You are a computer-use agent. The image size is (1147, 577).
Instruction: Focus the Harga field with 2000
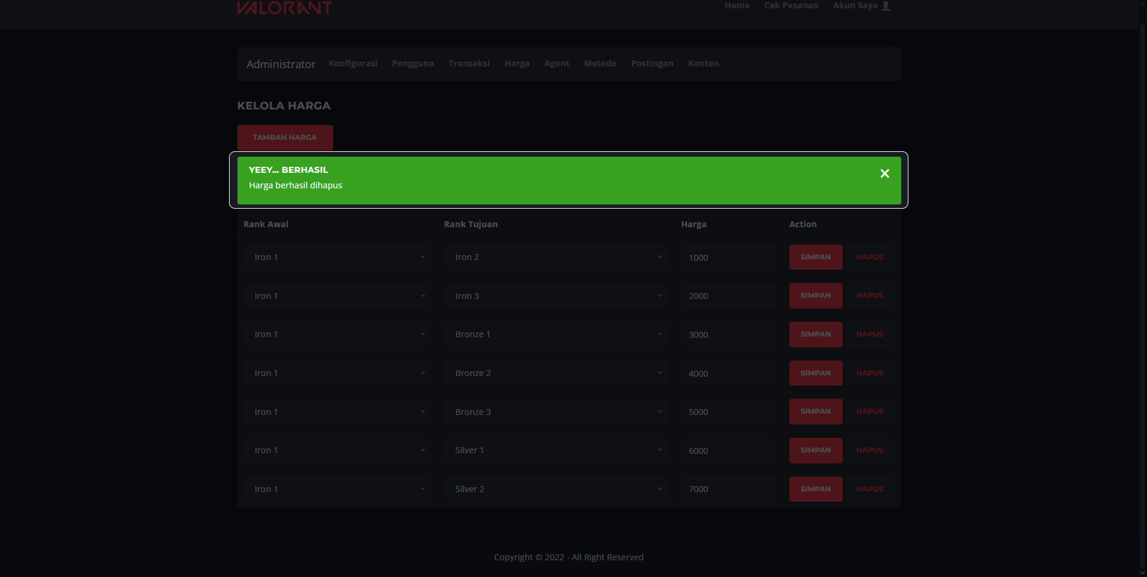728,296
